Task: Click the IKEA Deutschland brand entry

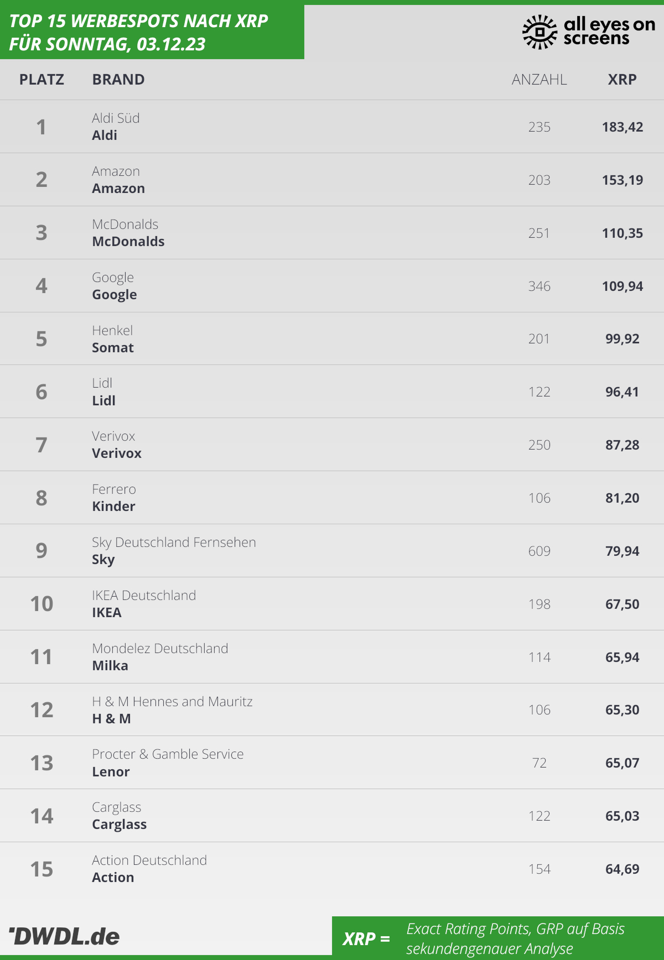Action: 144,604
